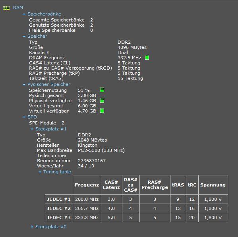The height and width of the screenshot is (237, 238).
Task: Select the Gesamte Speicherbänke row
Action: click(61, 20)
